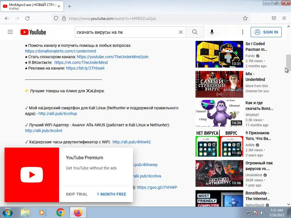Open the pub/4hhwwp link
Screen dimensions: 291x218
(145, 165)
